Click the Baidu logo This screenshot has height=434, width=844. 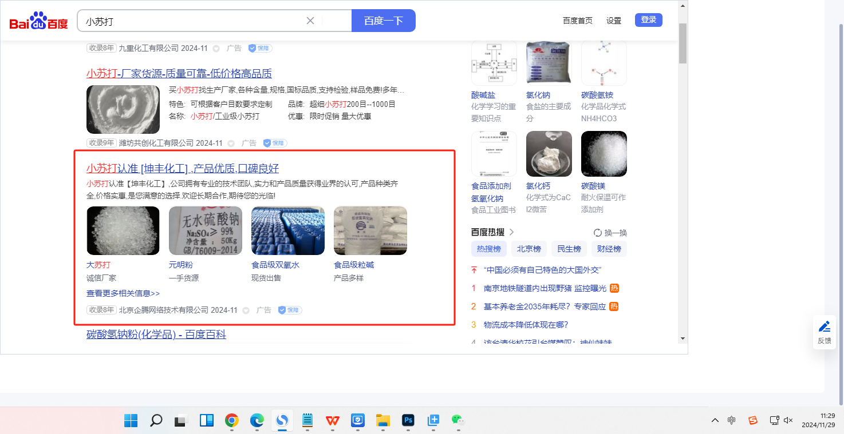pos(38,21)
